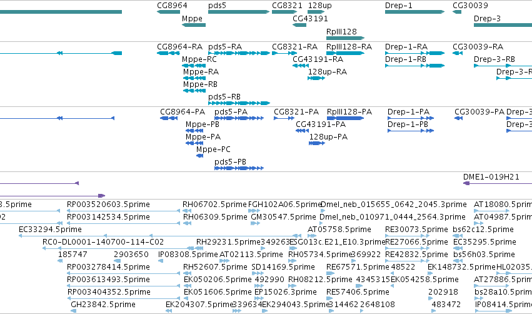
Task: Open EST GH23842.5prime label
Action: click(x=103, y=305)
